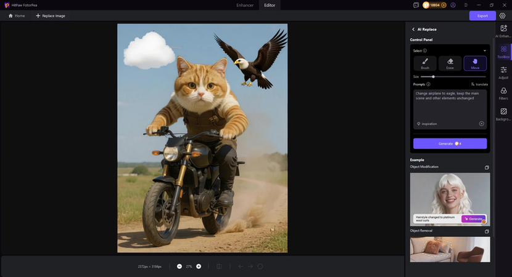Switch to the Editor tab
The height and width of the screenshot is (277, 512).
pyautogui.click(x=270, y=5)
